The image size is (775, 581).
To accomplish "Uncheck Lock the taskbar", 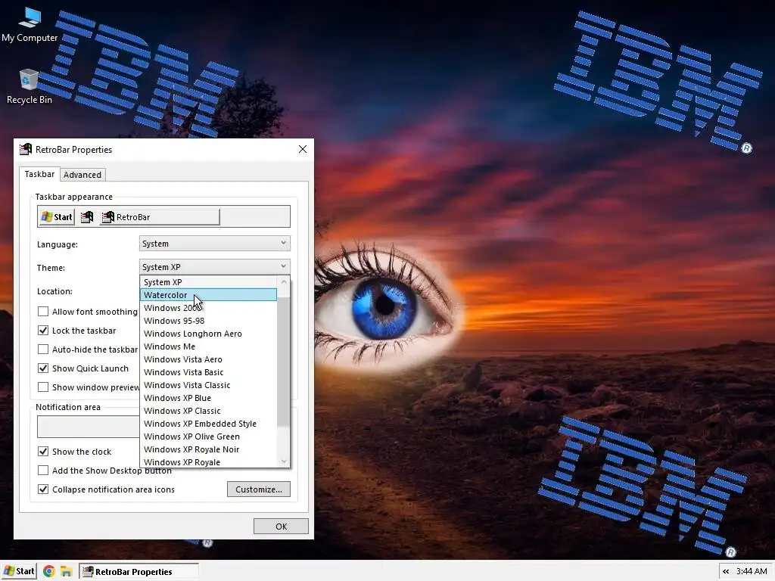I will click(x=43, y=331).
